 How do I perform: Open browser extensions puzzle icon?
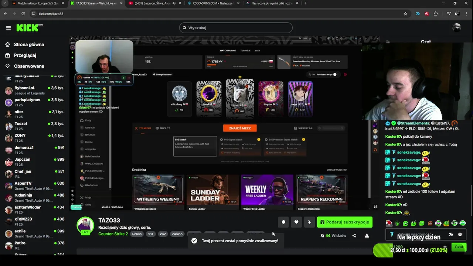click(x=436, y=14)
